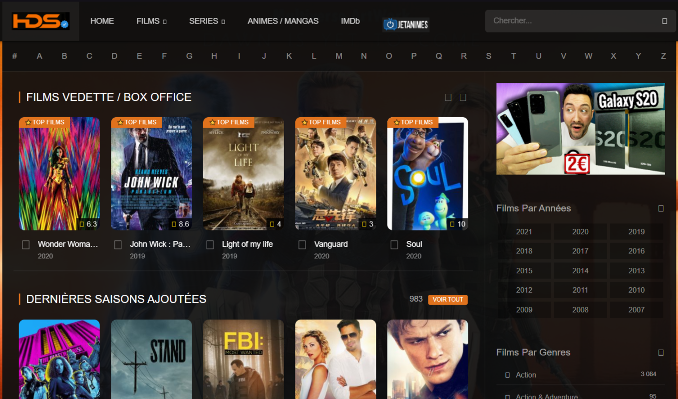Screen dimensions: 678x399
Task: Select year 2019 films
Action: tap(637, 232)
